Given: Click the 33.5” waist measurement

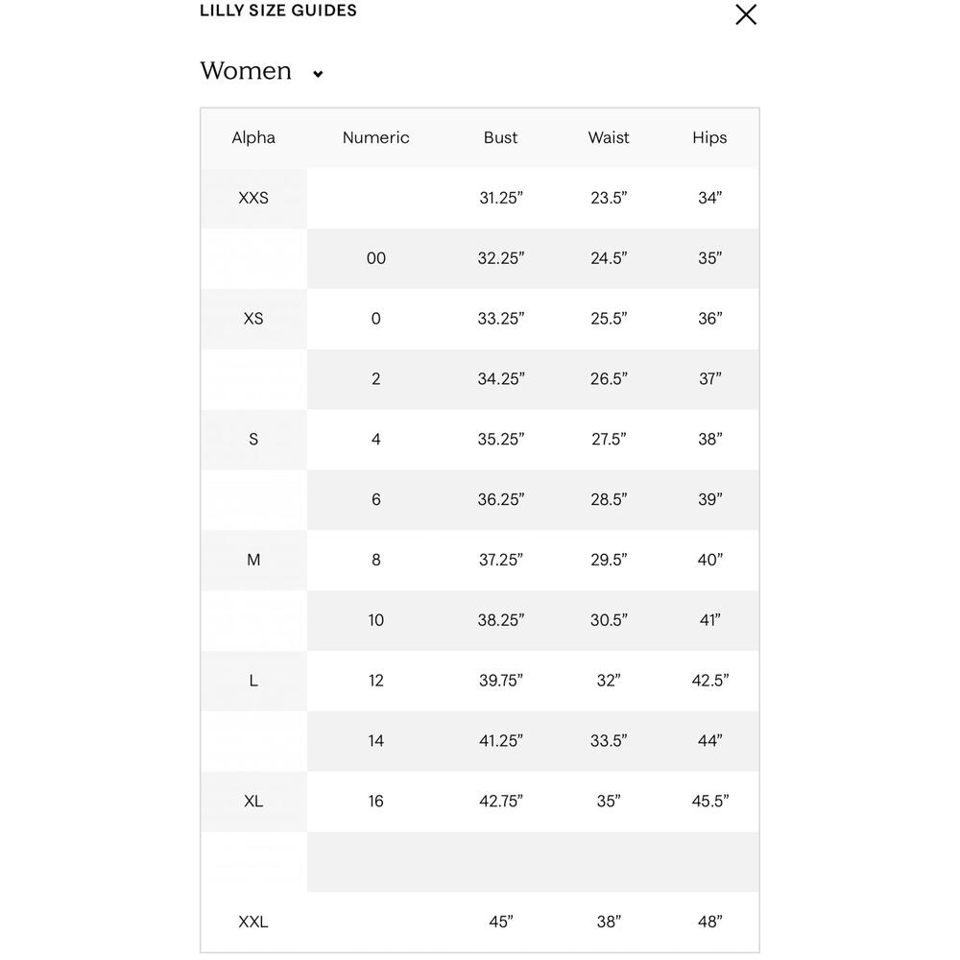Looking at the screenshot, I should click(x=609, y=740).
